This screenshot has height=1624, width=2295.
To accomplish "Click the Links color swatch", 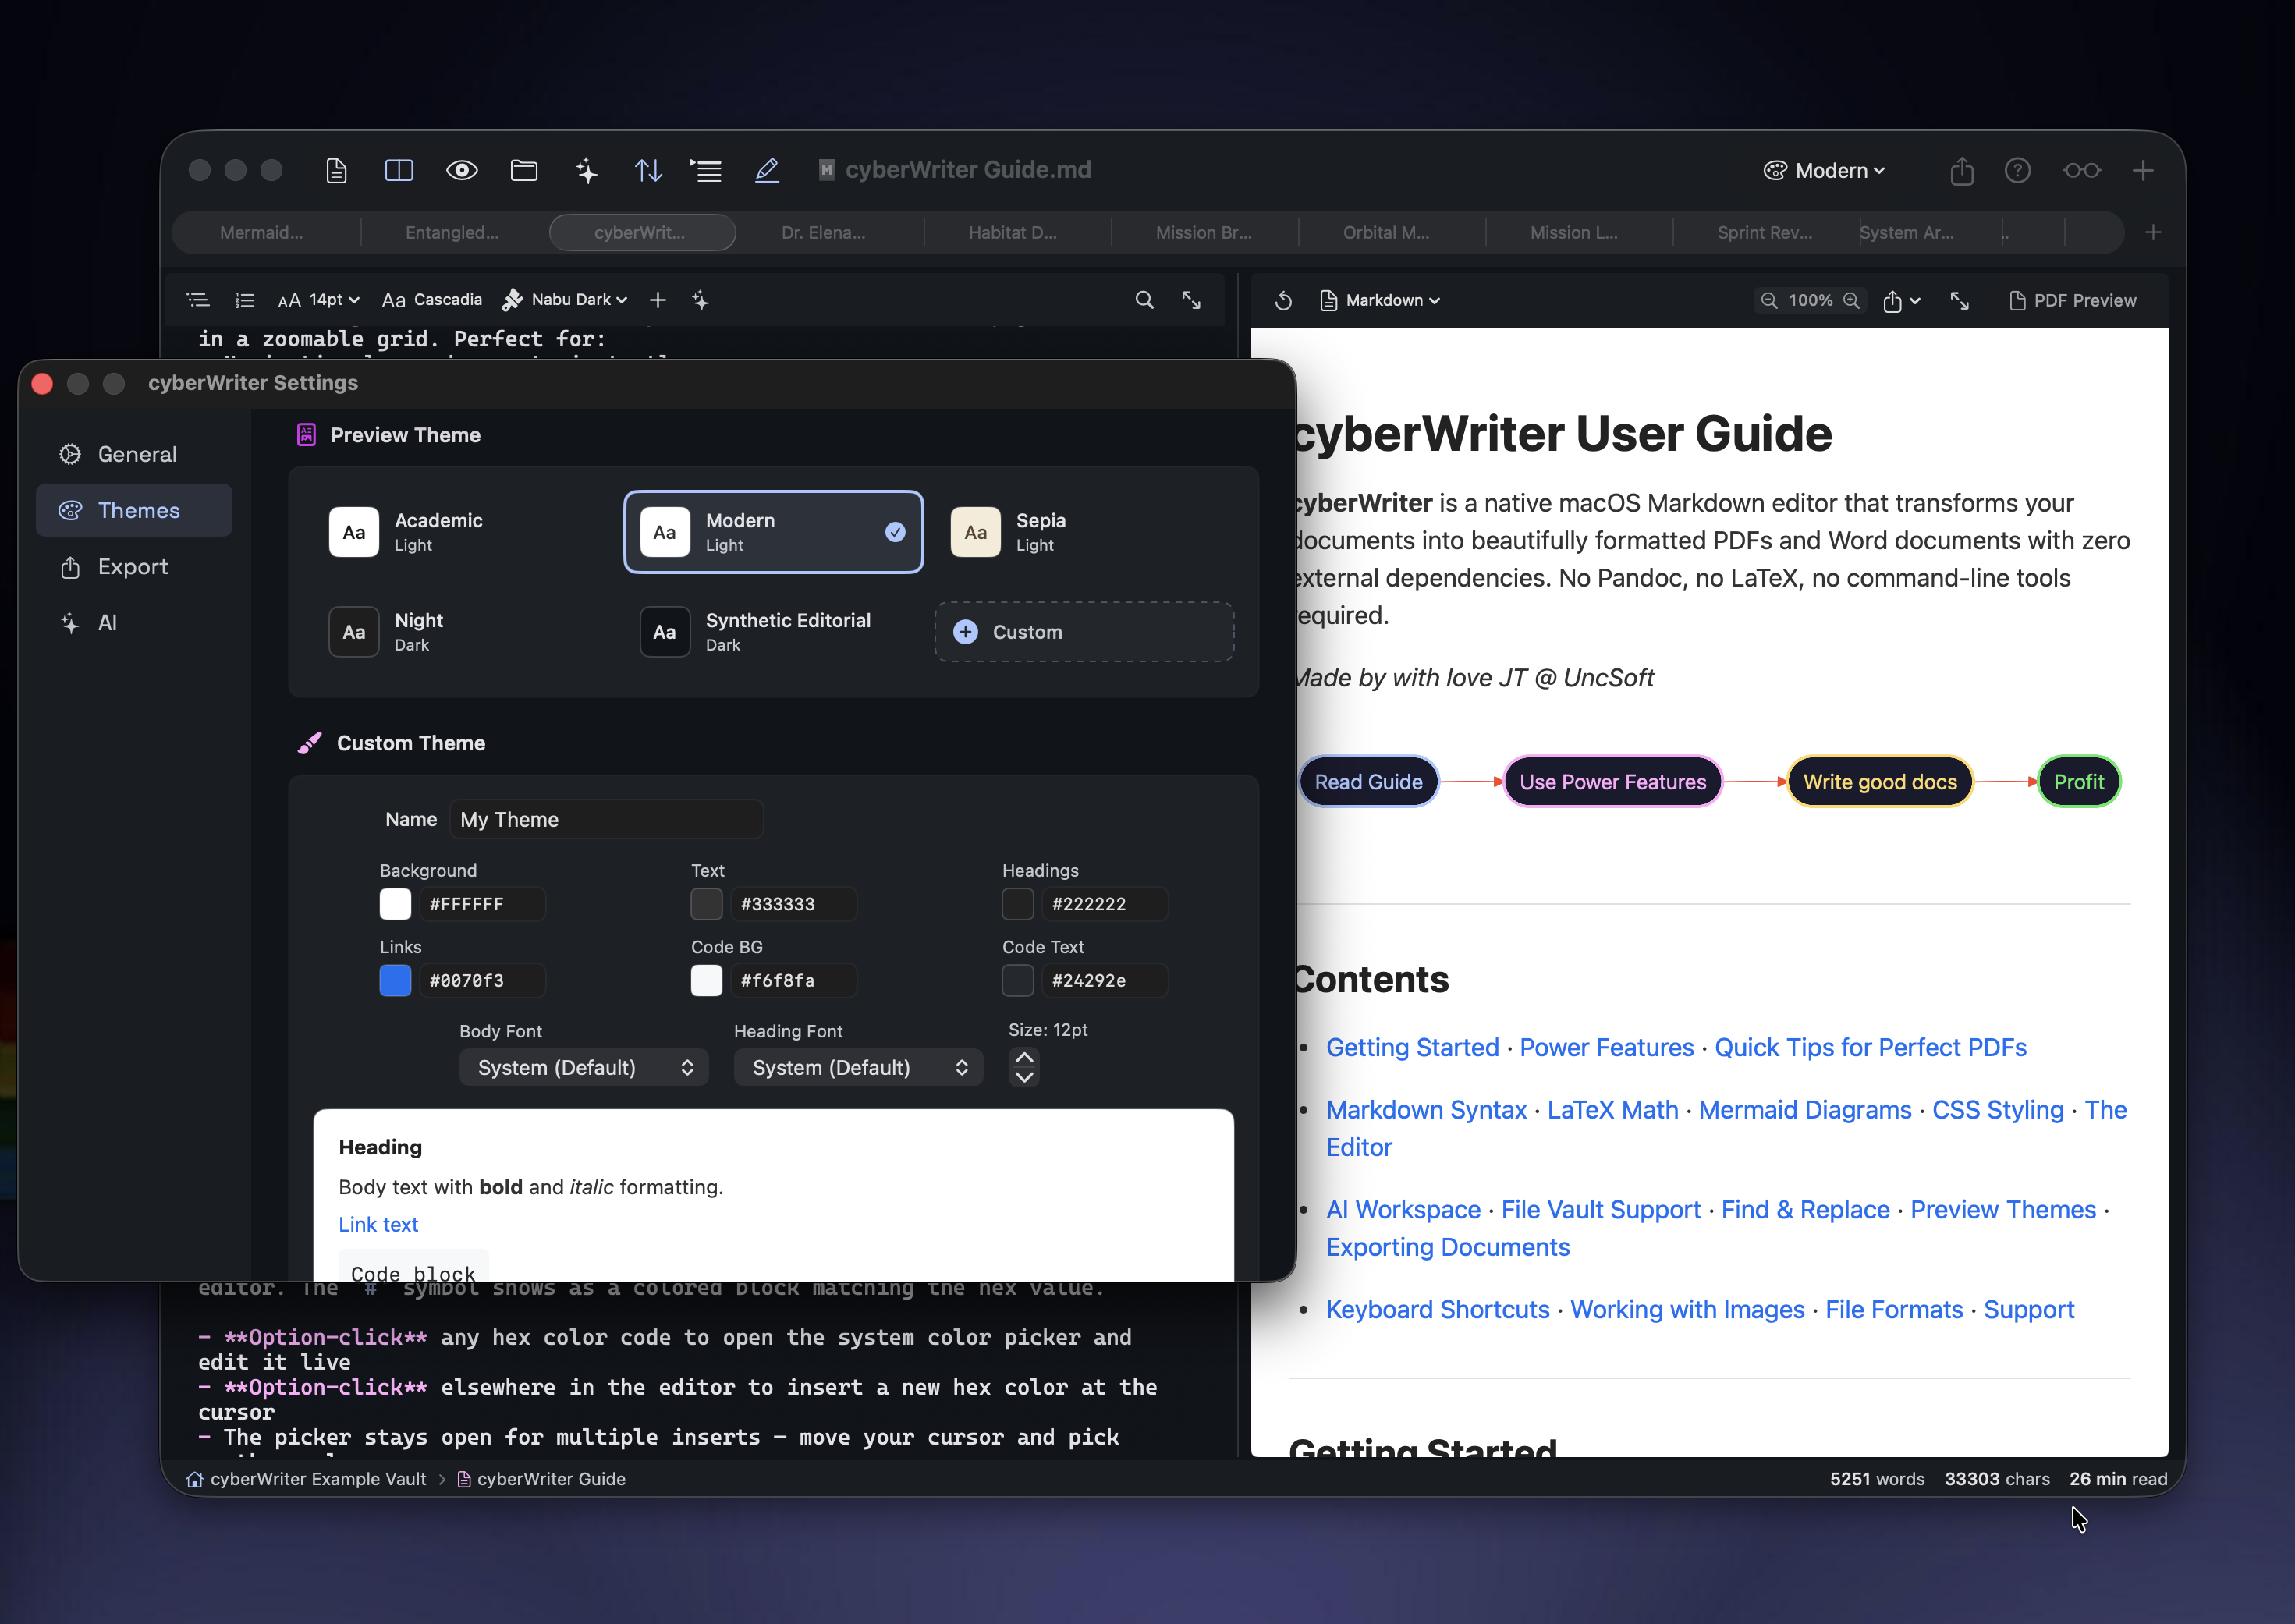I will click(x=395, y=981).
